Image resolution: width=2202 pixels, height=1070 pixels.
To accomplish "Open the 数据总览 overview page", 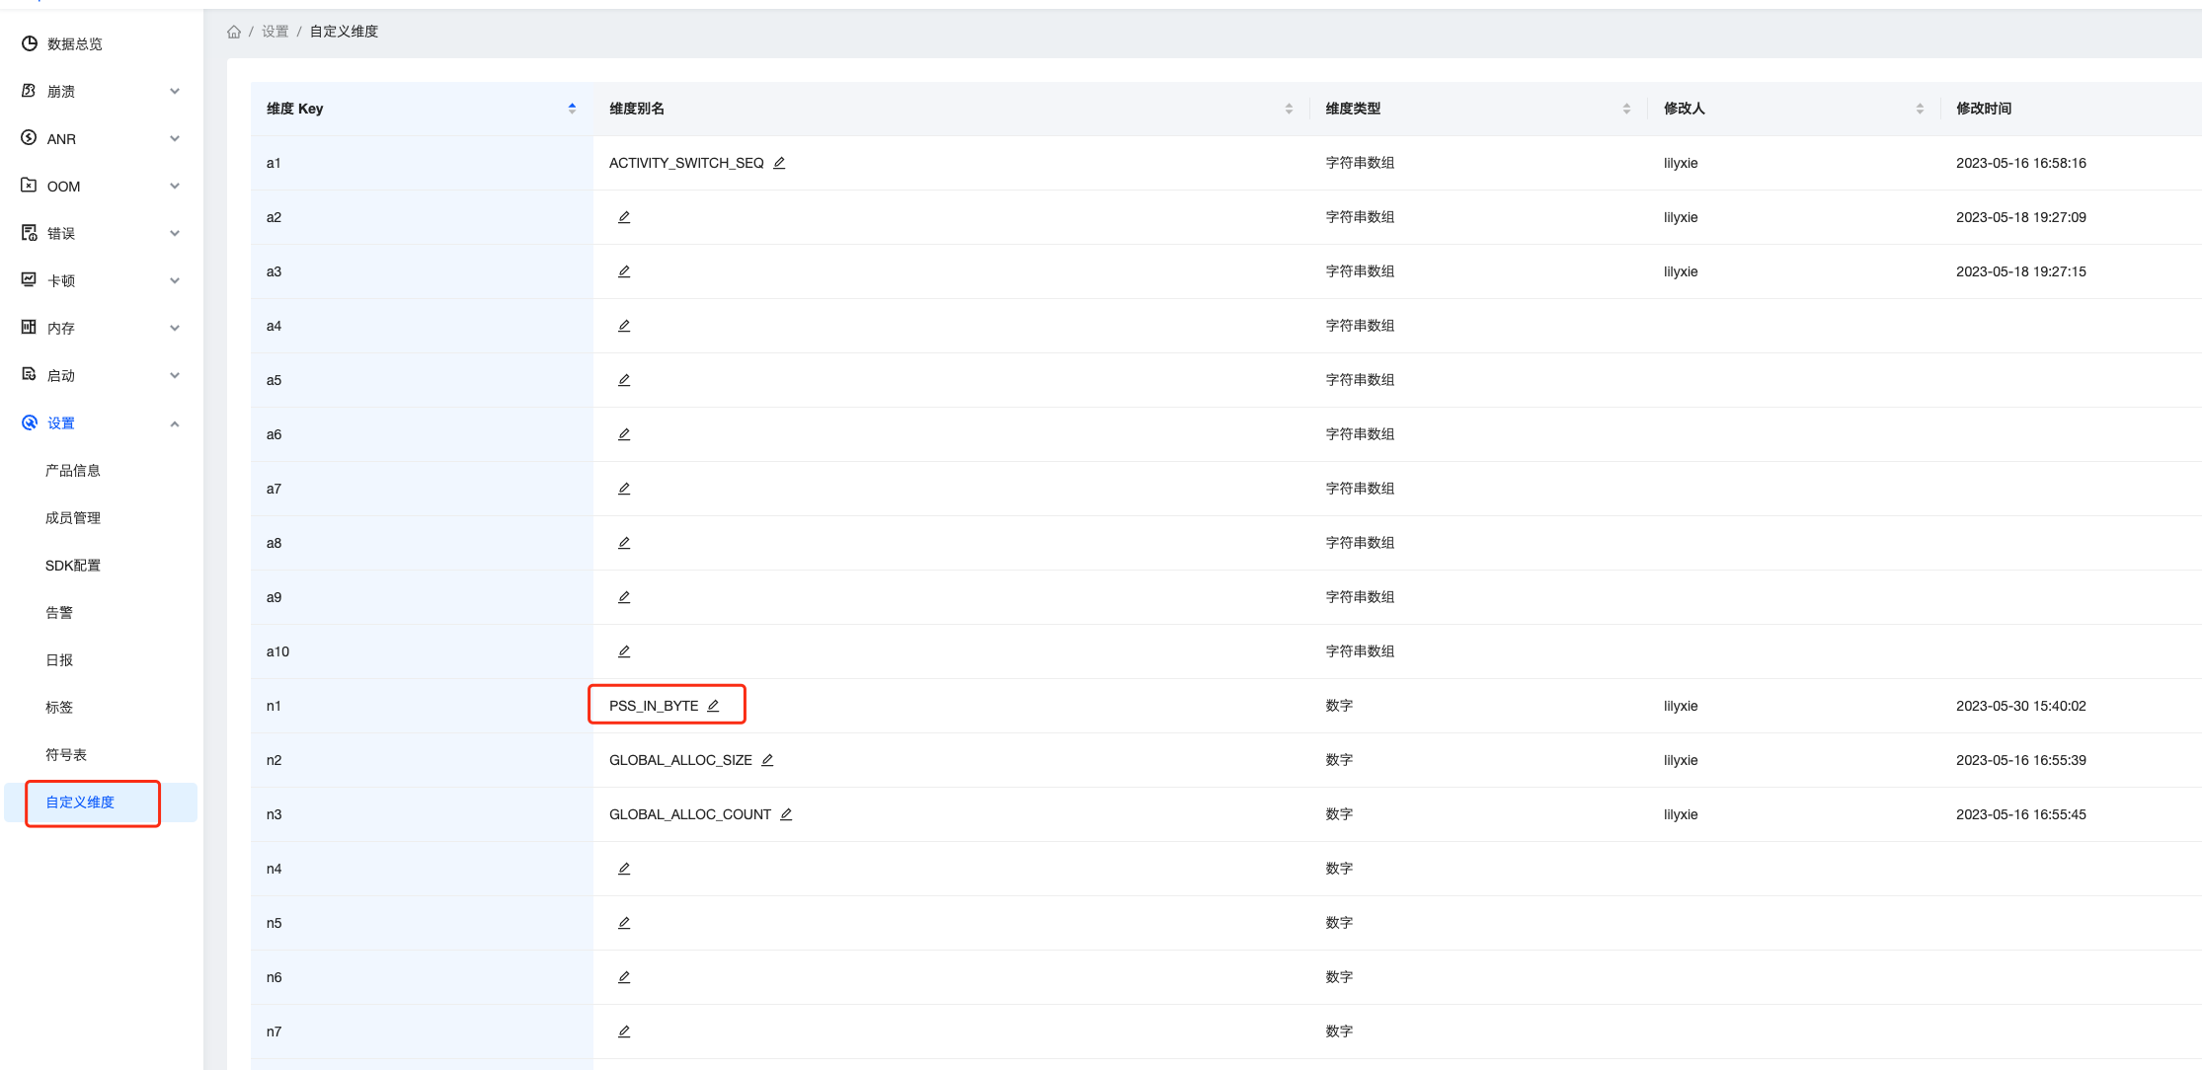I will 74,43.
